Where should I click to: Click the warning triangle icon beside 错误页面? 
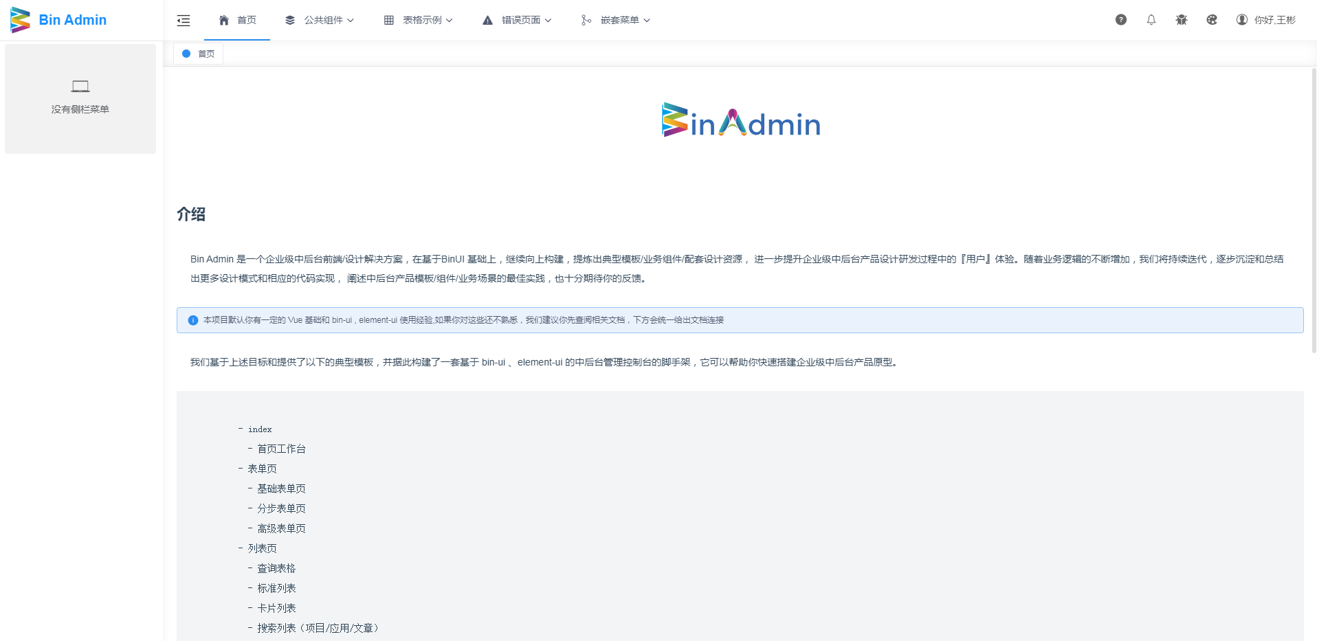(487, 20)
